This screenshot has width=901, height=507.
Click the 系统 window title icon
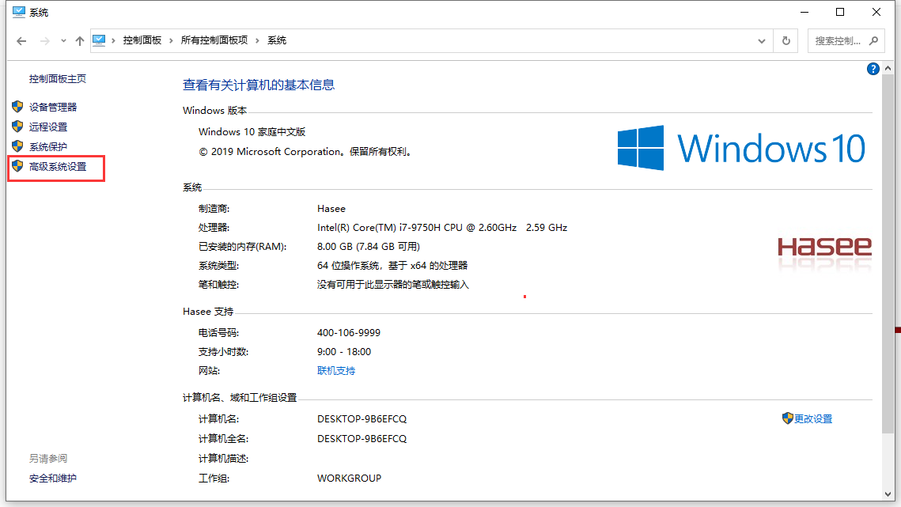click(19, 12)
